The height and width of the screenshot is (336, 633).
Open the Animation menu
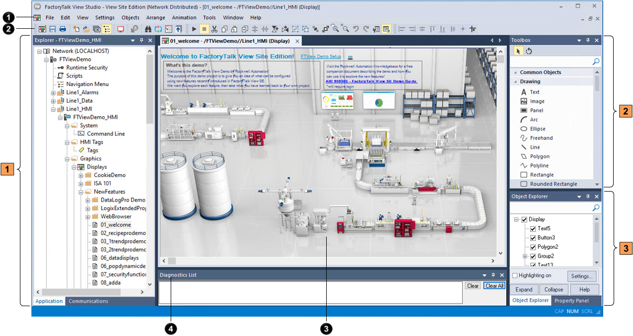[184, 18]
